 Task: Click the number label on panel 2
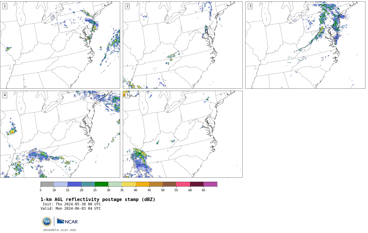127,6
